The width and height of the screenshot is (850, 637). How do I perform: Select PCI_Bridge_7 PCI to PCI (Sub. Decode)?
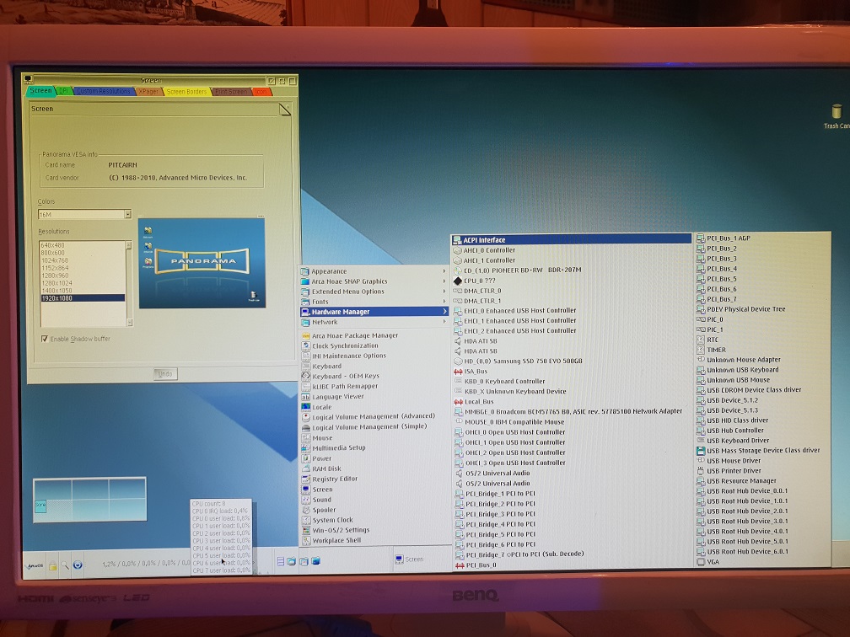pos(572,554)
